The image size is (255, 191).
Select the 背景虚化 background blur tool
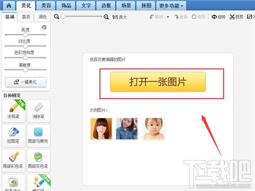[x=13, y=183]
